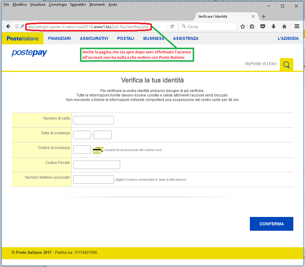Focus the Numero di carta field
Image resolution: width=305 pixels, height=267 pixels.
(93, 120)
